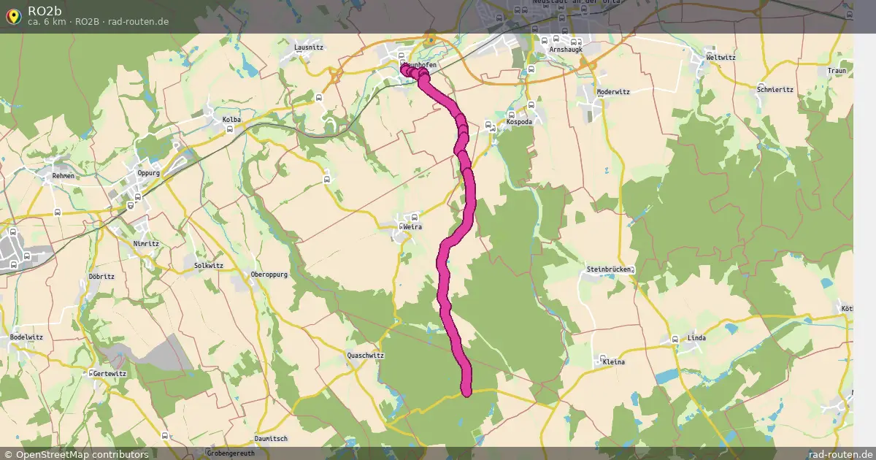
Task: Click the bus stop icon above Weira label
Action: [x=413, y=216]
